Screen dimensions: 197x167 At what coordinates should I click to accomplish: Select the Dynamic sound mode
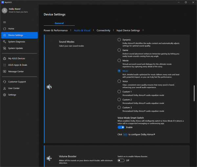pyautogui.click(x=119, y=40)
